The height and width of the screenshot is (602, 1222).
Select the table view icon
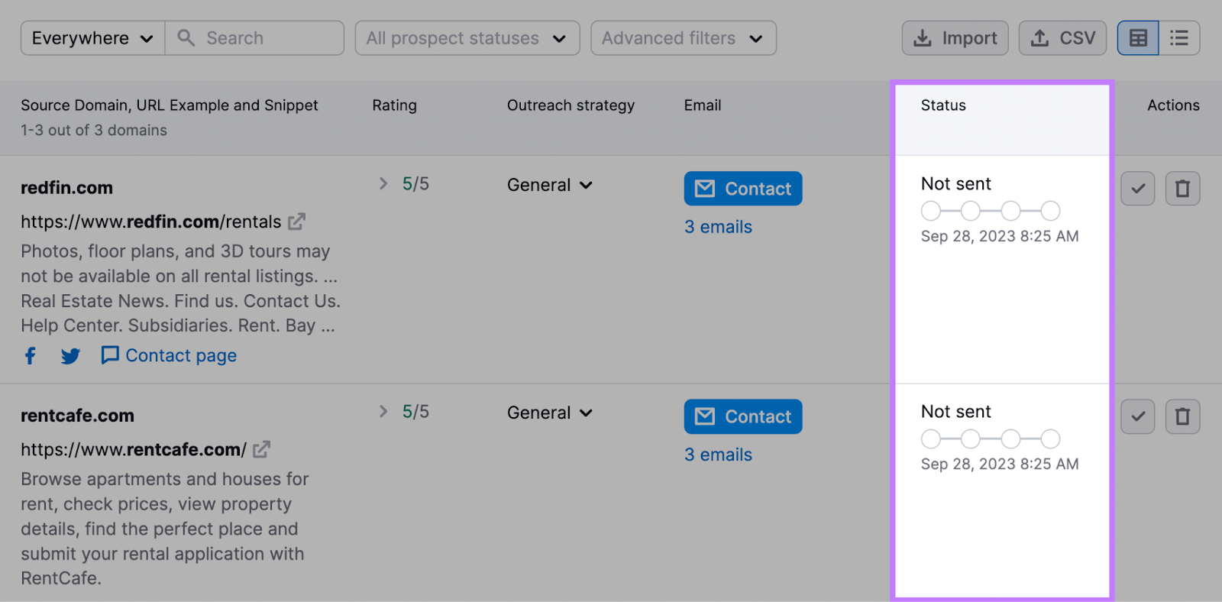point(1137,37)
